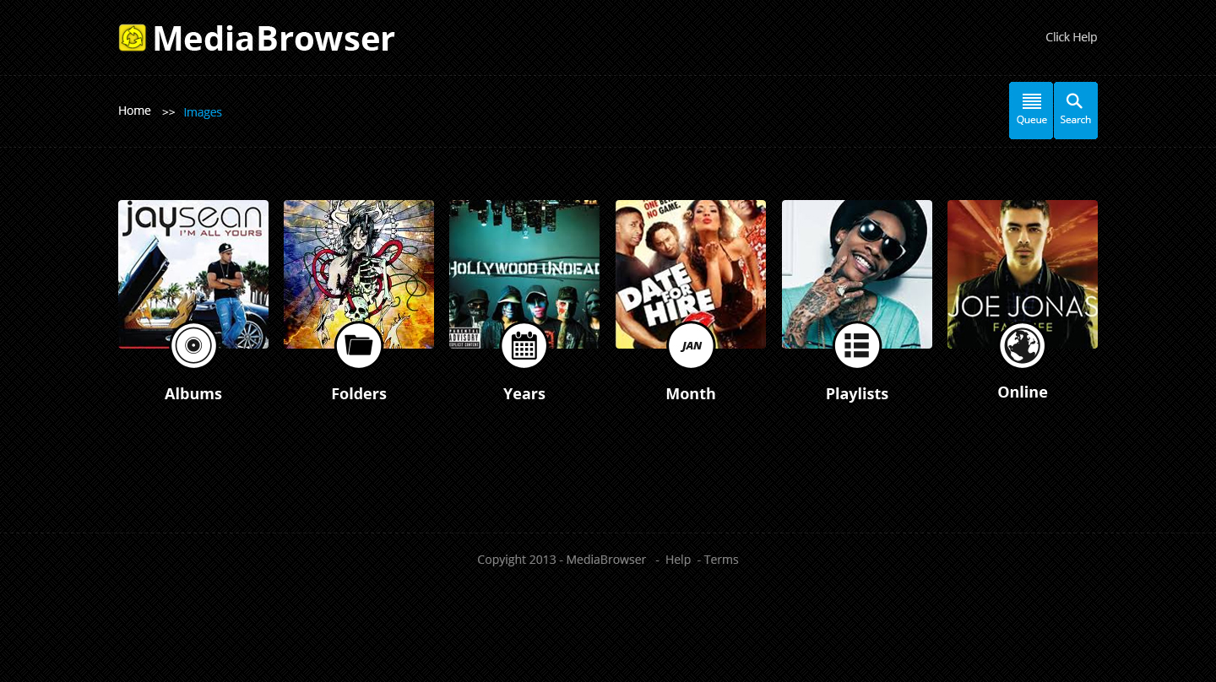The height and width of the screenshot is (682, 1216).
Task: Click the Playlists list icon
Action: click(857, 345)
